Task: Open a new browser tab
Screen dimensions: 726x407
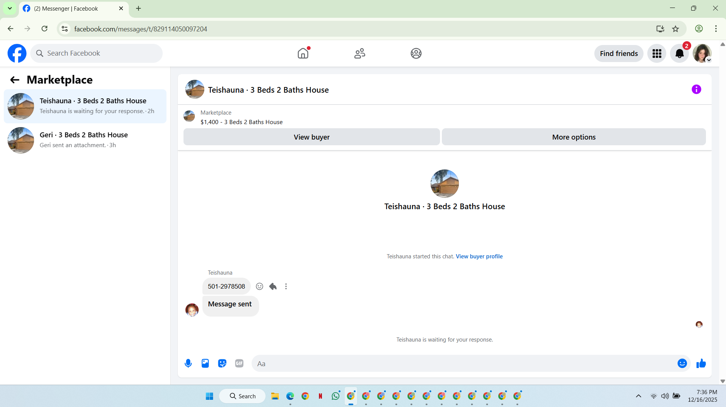Action: click(138, 8)
